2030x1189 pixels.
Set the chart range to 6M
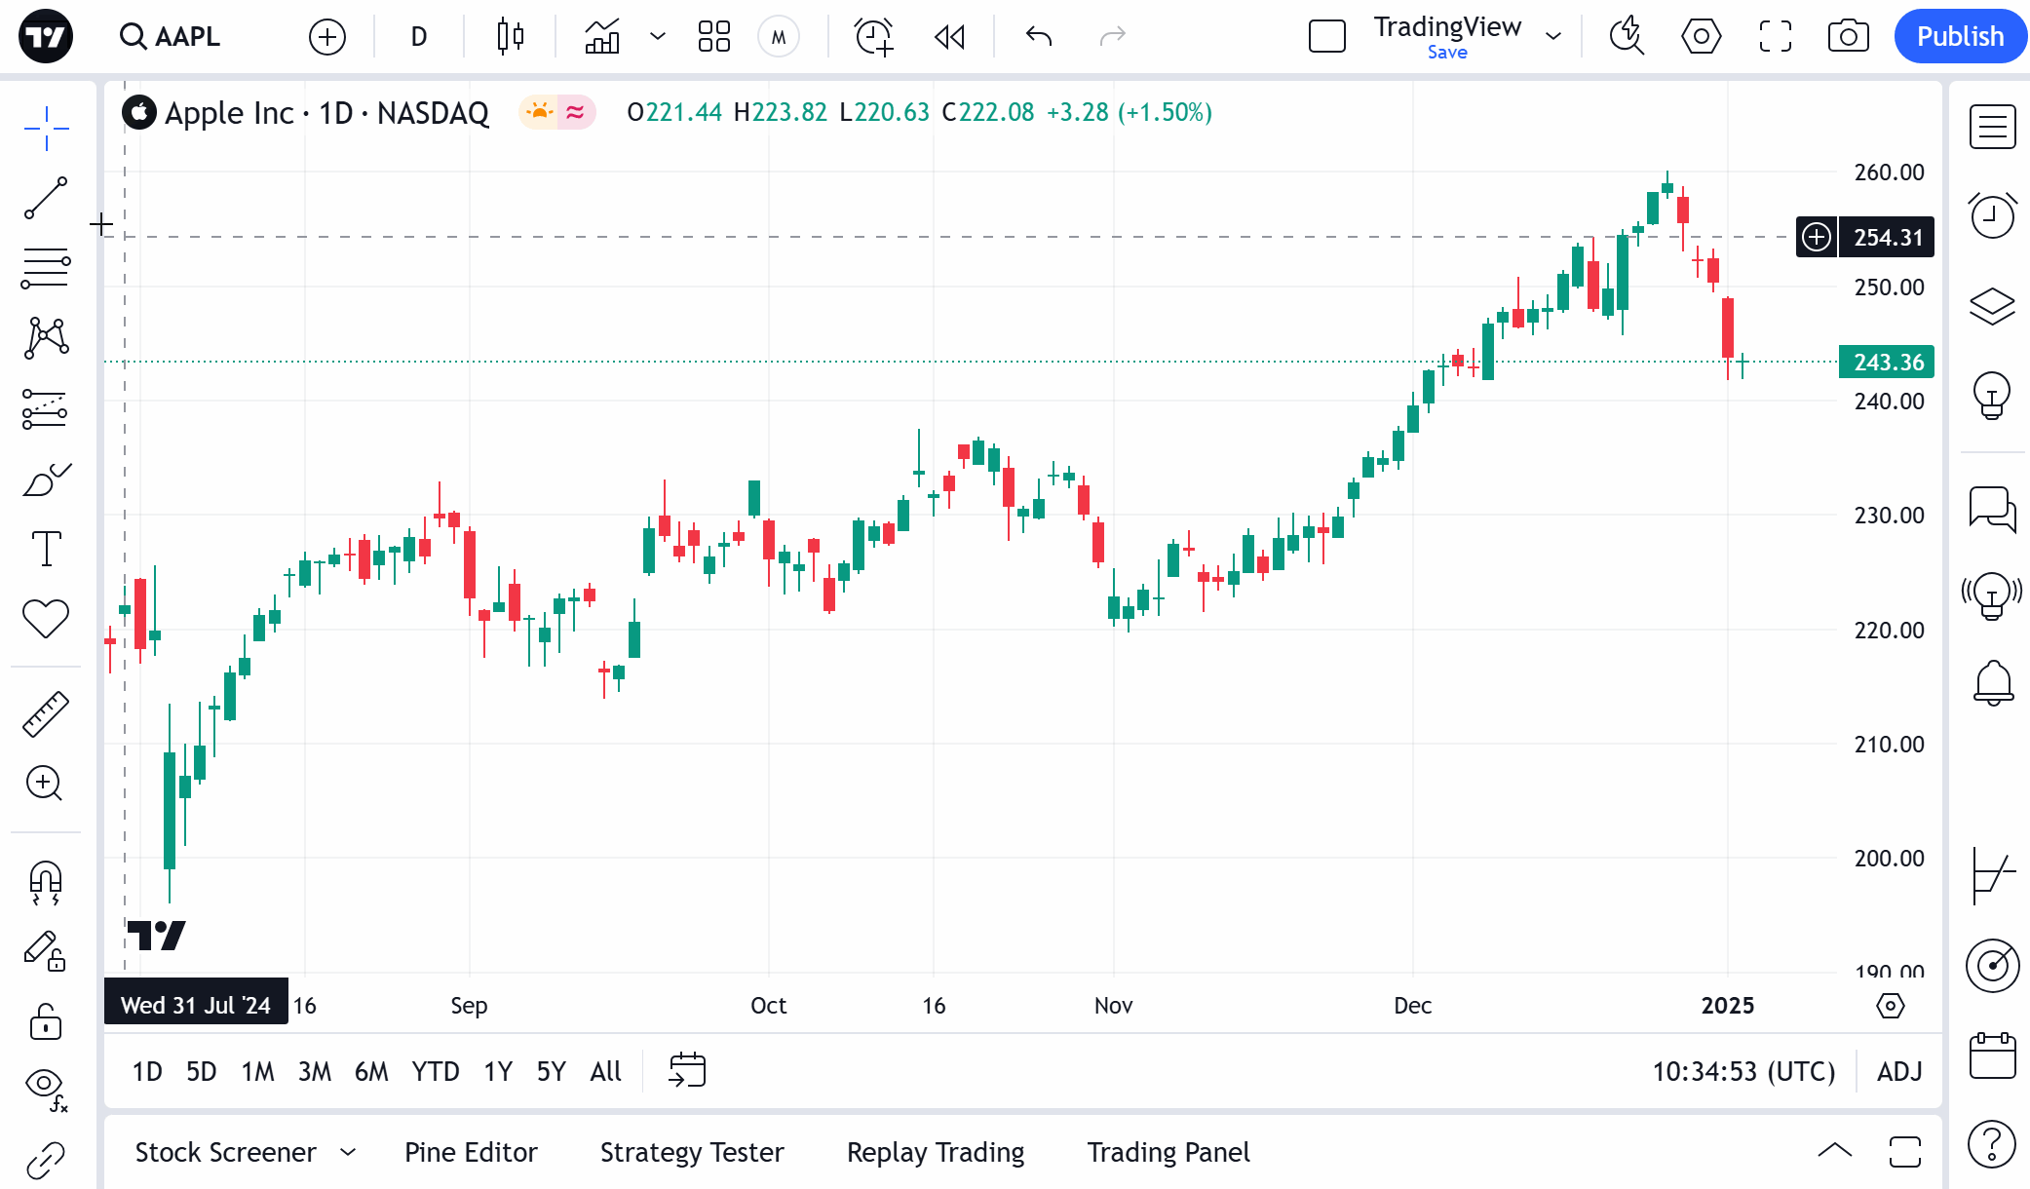[x=370, y=1071]
